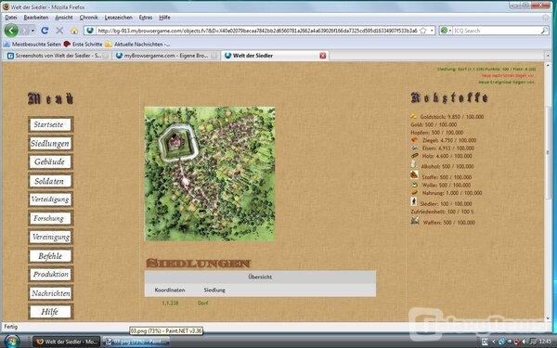
Task: Open the Hilfe menu
Action: pos(164,18)
